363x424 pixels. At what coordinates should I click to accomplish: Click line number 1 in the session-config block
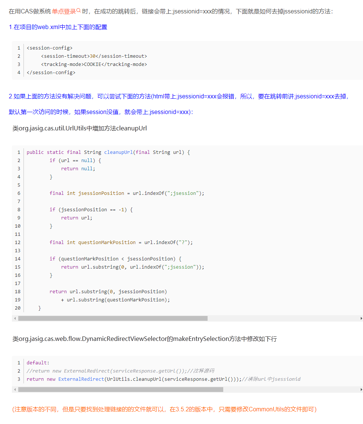(x=19, y=48)
